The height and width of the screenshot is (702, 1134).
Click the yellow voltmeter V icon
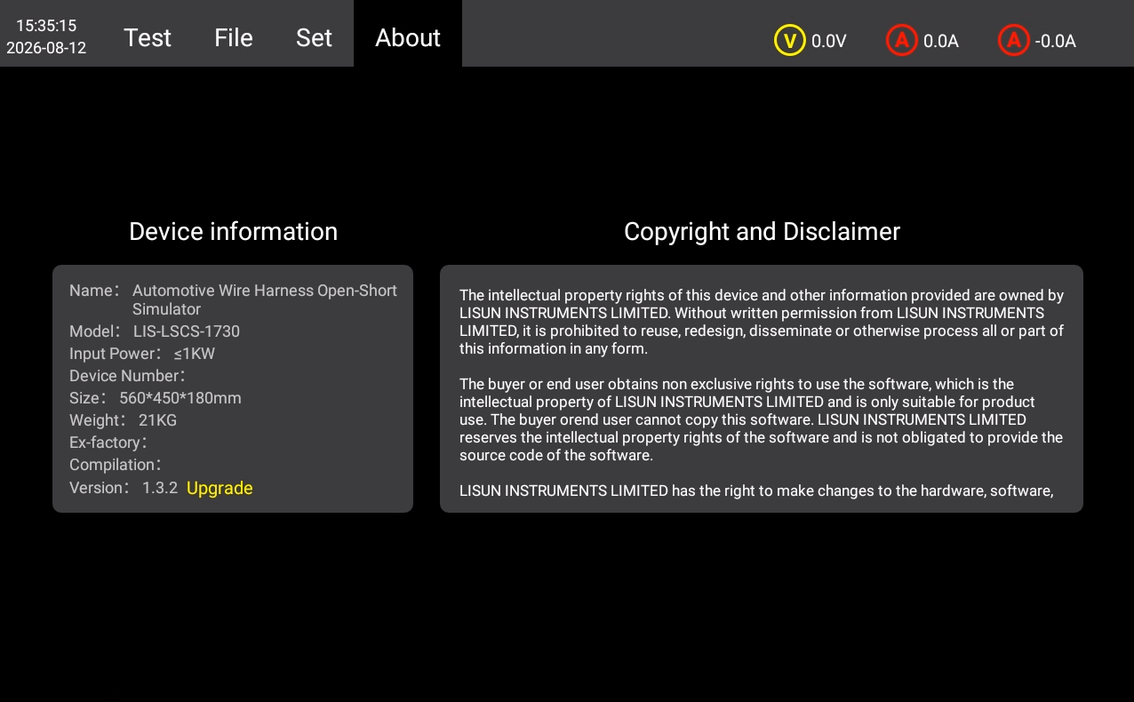(789, 40)
